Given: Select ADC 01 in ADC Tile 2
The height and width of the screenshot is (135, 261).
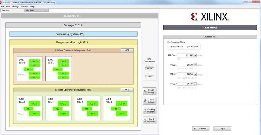Looking at the screenshot, I should [x=92, y=114].
